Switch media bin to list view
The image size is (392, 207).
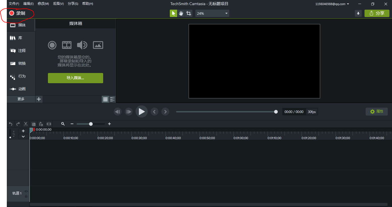(113, 99)
